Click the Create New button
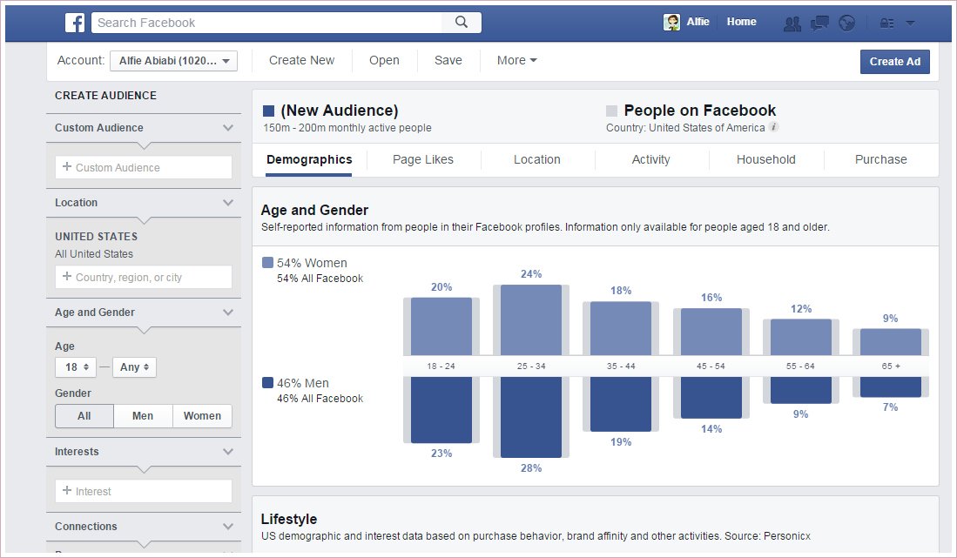The width and height of the screenshot is (957, 558). (301, 61)
